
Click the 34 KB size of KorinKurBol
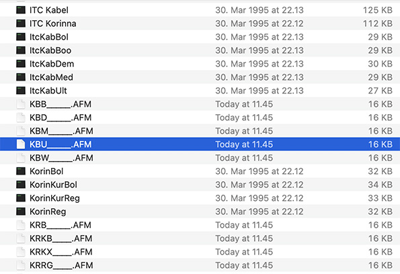tap(380, 185)
